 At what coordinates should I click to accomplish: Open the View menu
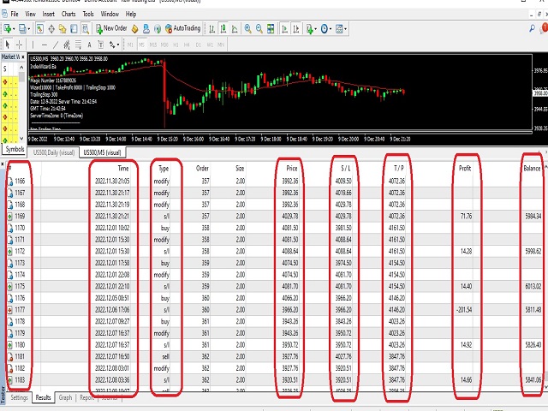coord(31,14)
